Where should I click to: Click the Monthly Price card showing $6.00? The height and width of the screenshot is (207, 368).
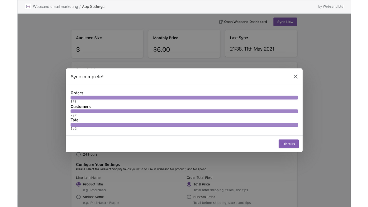click(x=184, y=44)
